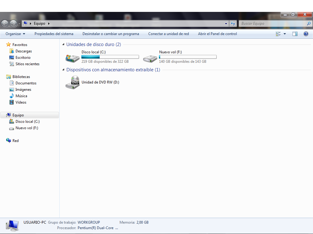
Task: Open Propiedades del sistema
Action: 54,34
